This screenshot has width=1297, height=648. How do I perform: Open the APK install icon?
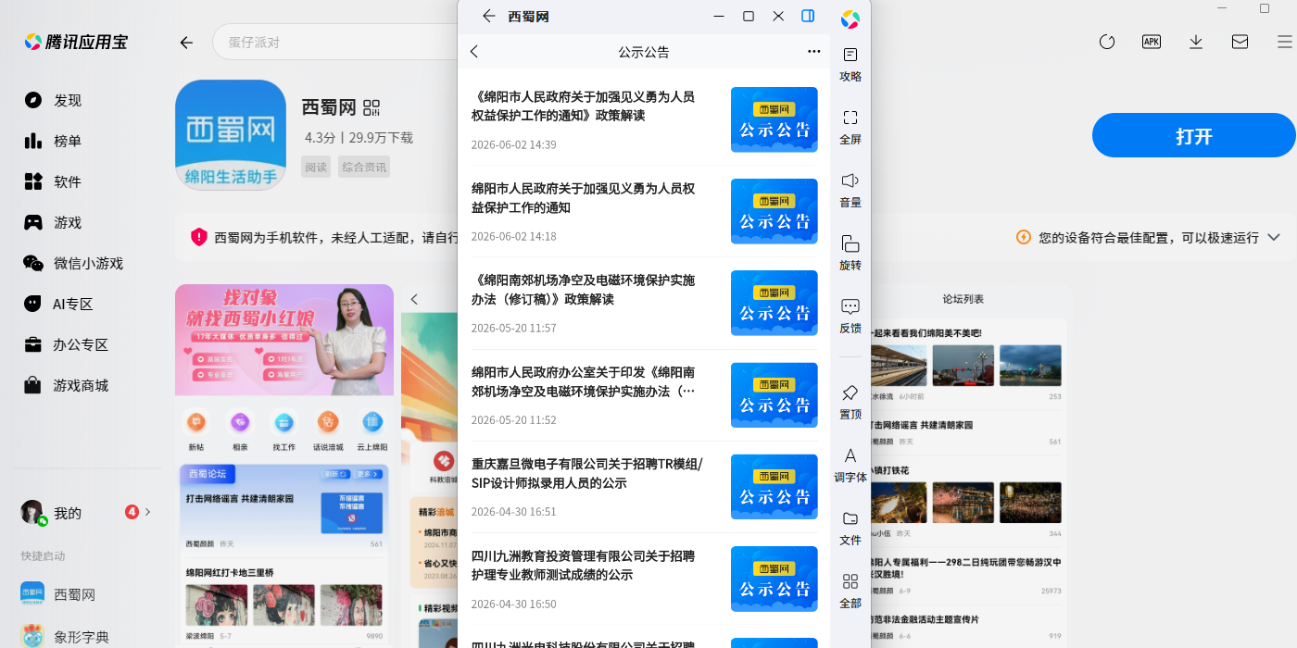click(x=1152, y=42)
